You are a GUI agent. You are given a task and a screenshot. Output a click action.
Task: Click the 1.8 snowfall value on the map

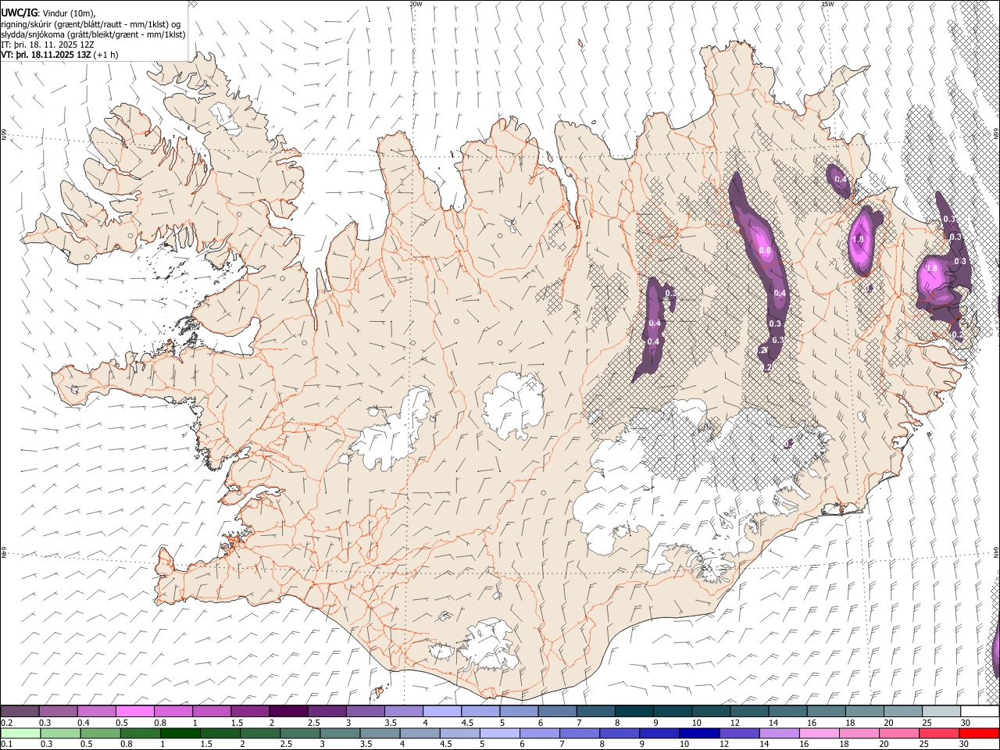(859, 239)
